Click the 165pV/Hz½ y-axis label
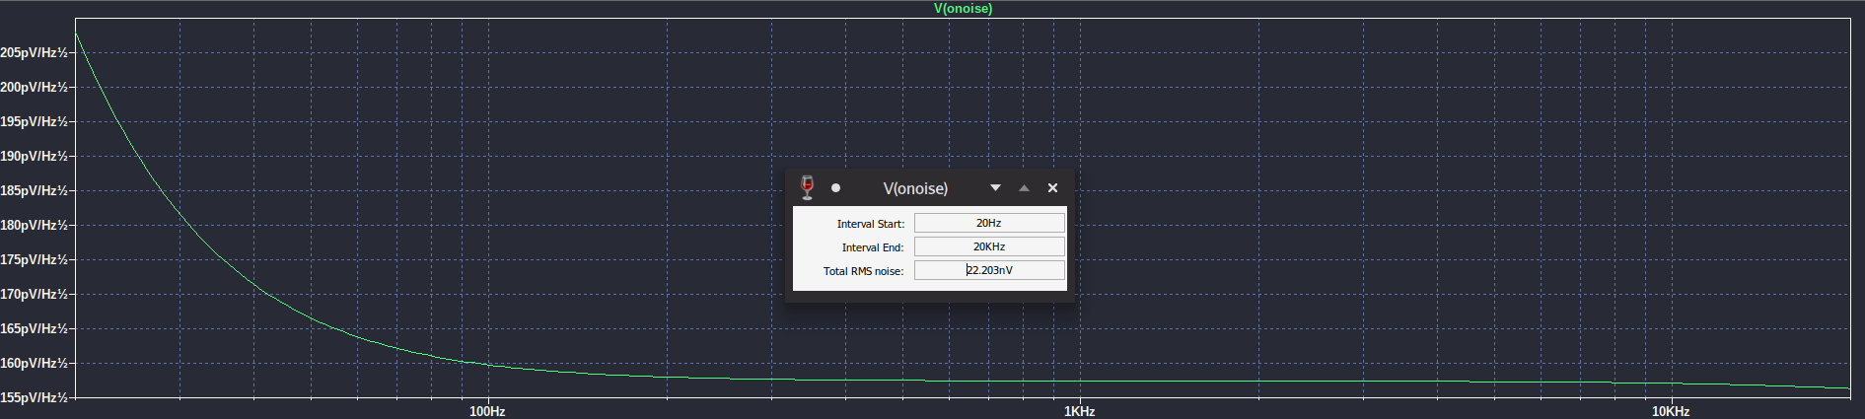 [x=34, y=328]
